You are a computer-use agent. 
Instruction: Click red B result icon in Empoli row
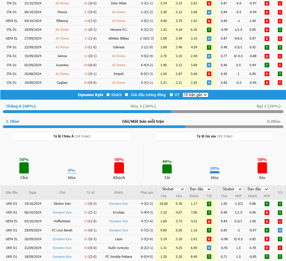[x=209, y=74]
